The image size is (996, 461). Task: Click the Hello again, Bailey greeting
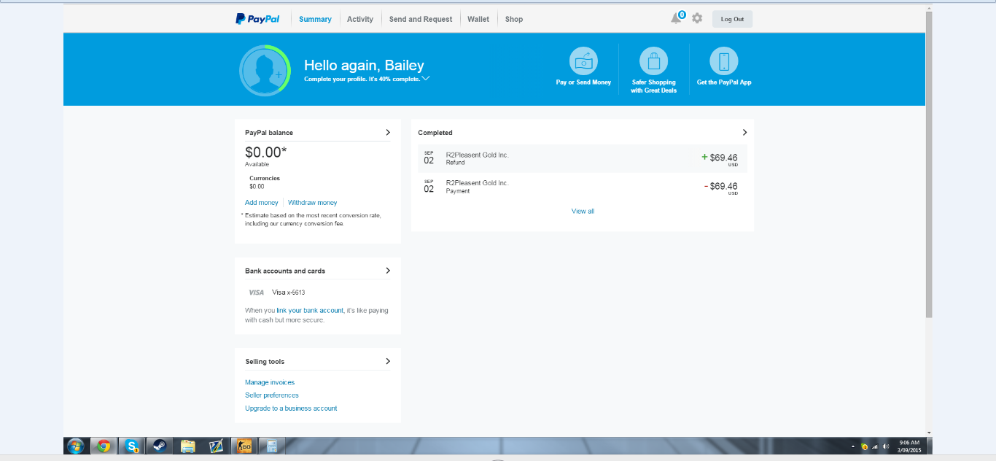(364, 65)
